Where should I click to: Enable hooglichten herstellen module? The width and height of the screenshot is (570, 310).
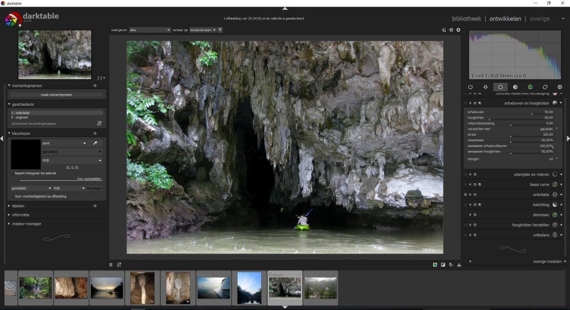coord(465,225)
